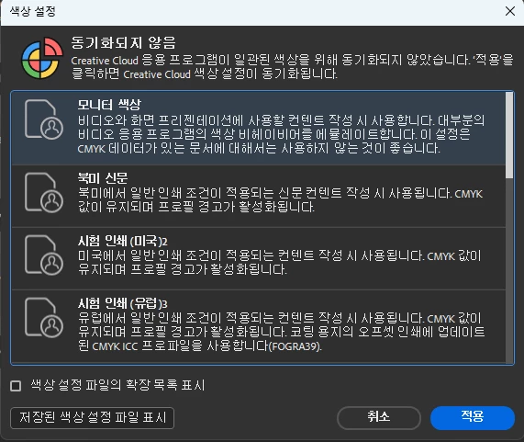Screen dimensions: 524x442
Task: Select the 북미 신문 list entry
Action: [258, 196]
